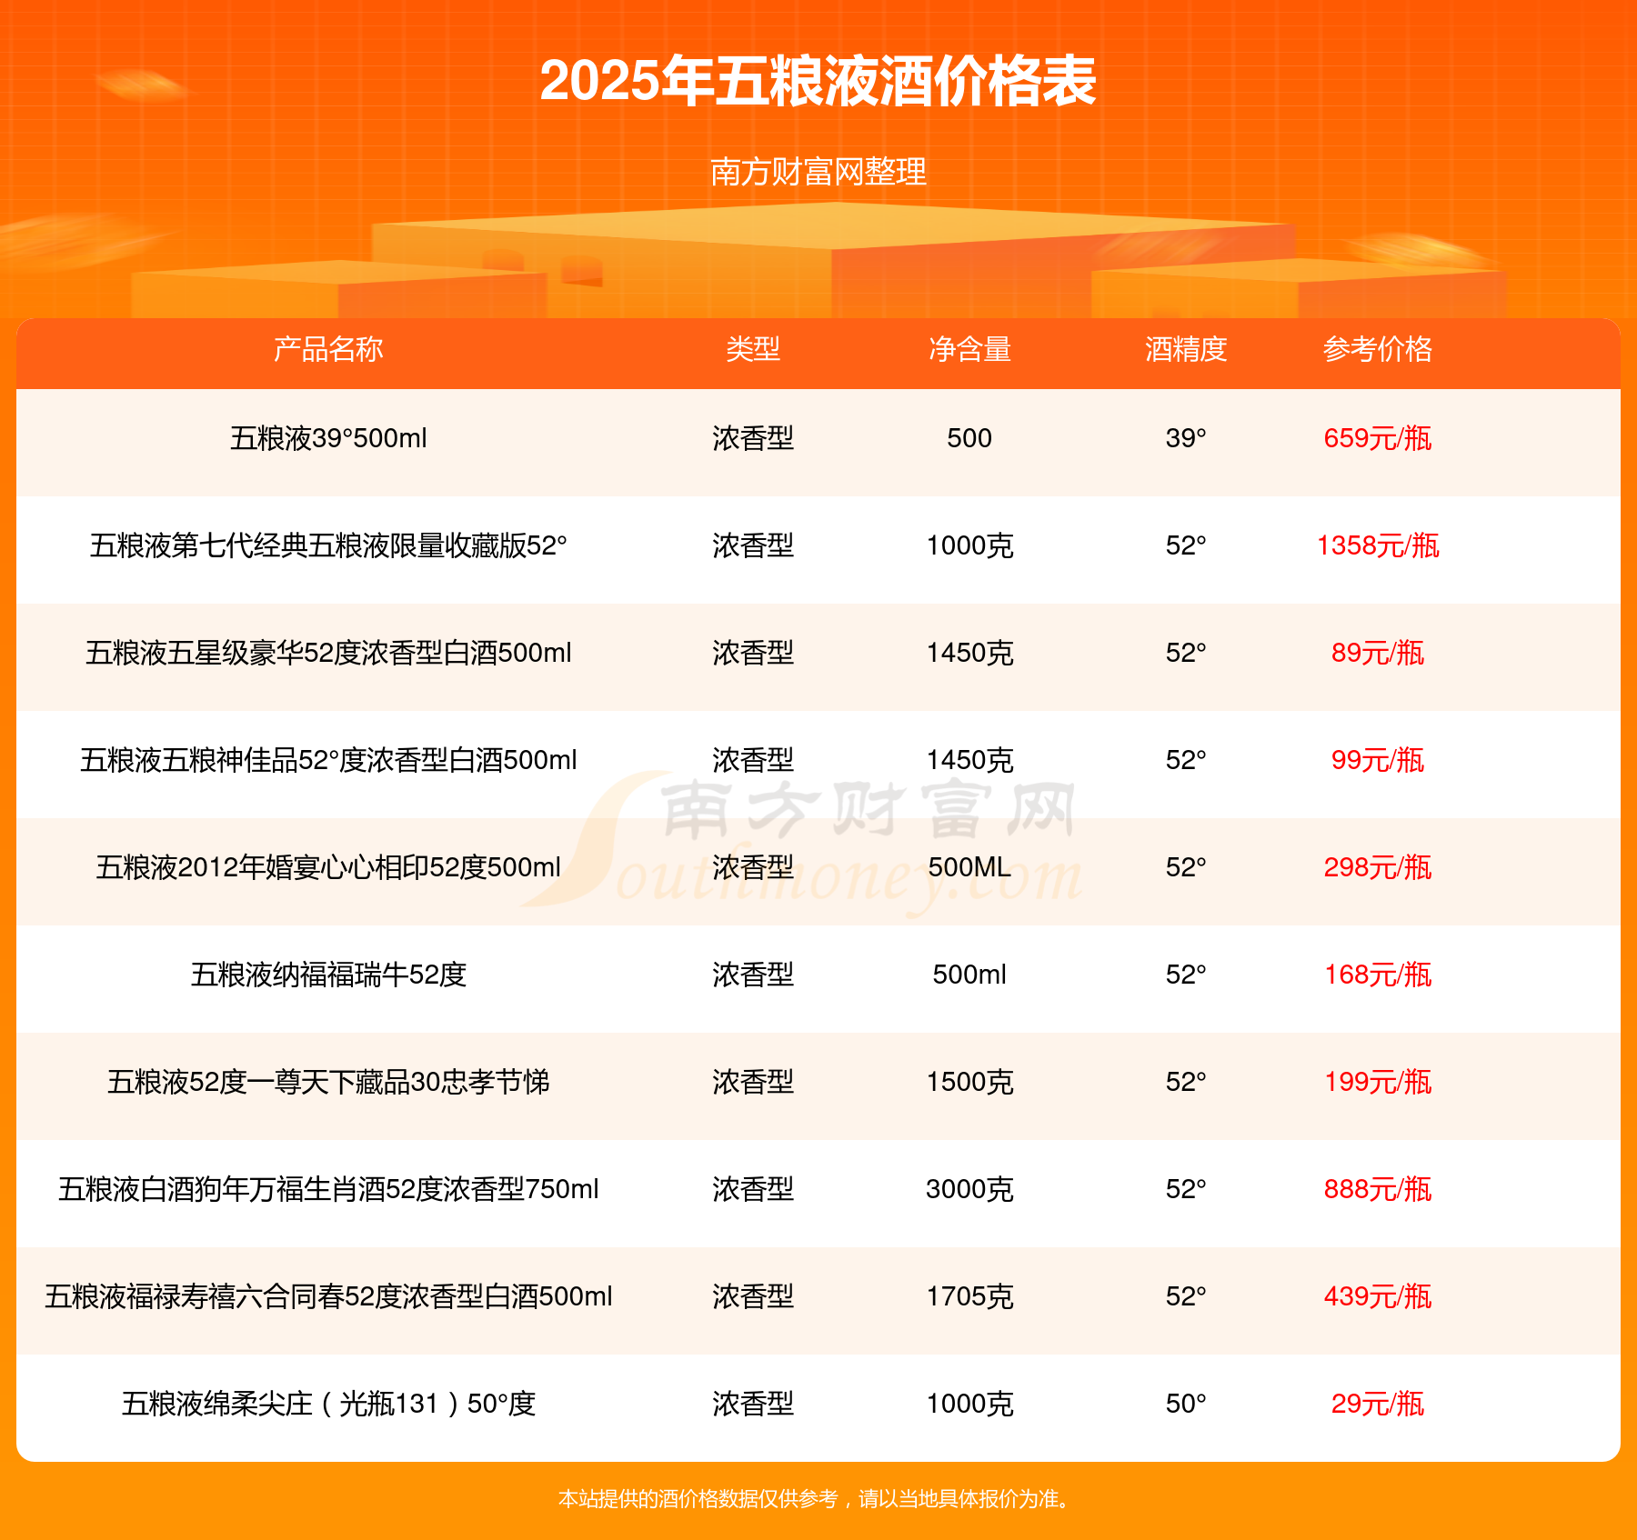Screen dimensions: 1637x1540
Task: Click the 酒精度 "52°" cell in the 五星级豪华 row
Action: coord(1186,653)
